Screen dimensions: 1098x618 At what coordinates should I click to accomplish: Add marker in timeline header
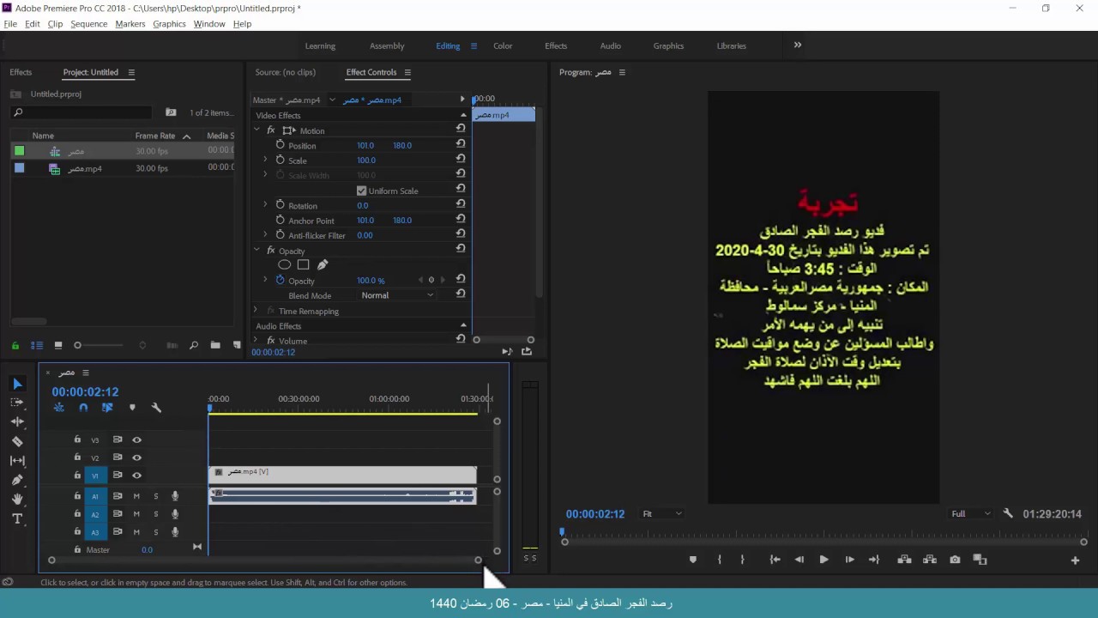132,408
